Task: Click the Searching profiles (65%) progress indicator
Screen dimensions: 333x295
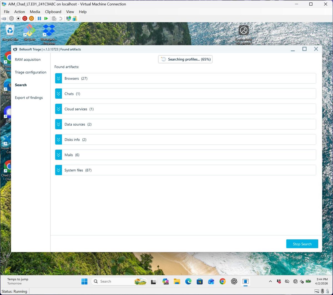Action: [185, 59]
